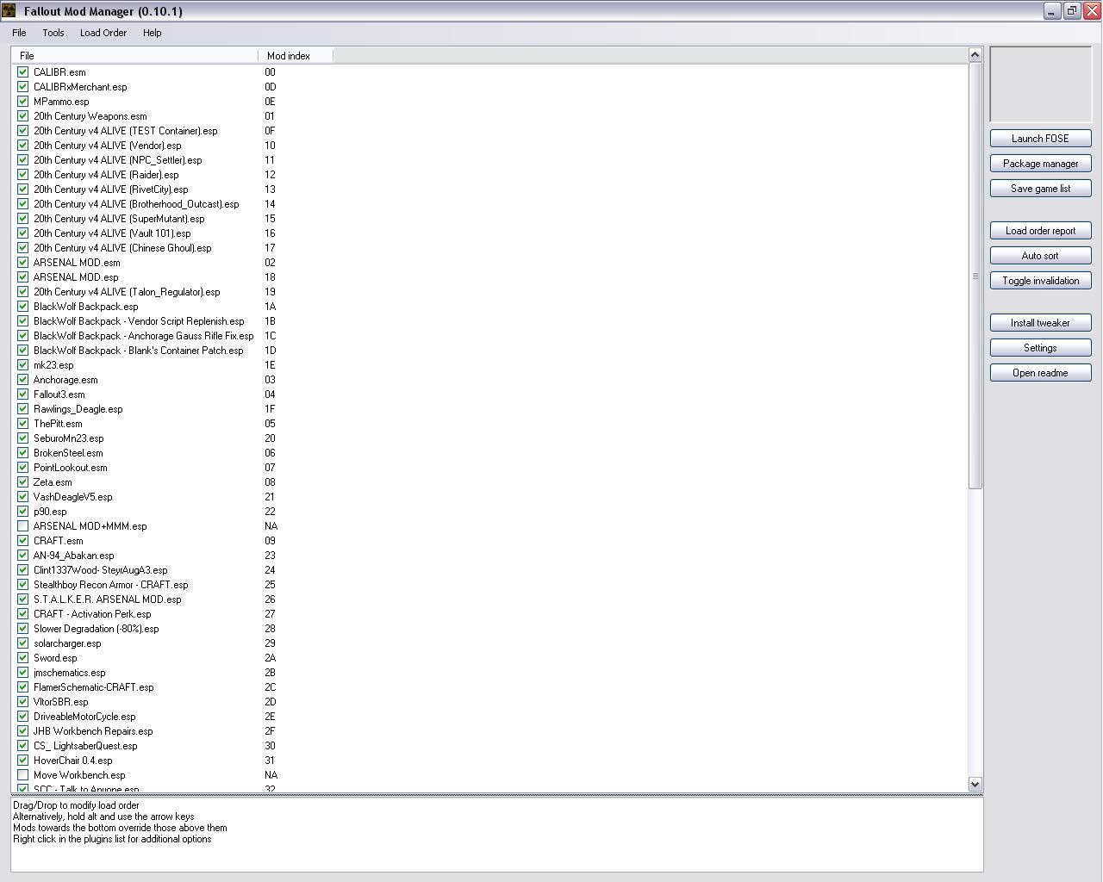Disable the HoverChair 0.4.esp checkbox
The width and height of the screenshot is (1103, 882).
click(23, 761)
